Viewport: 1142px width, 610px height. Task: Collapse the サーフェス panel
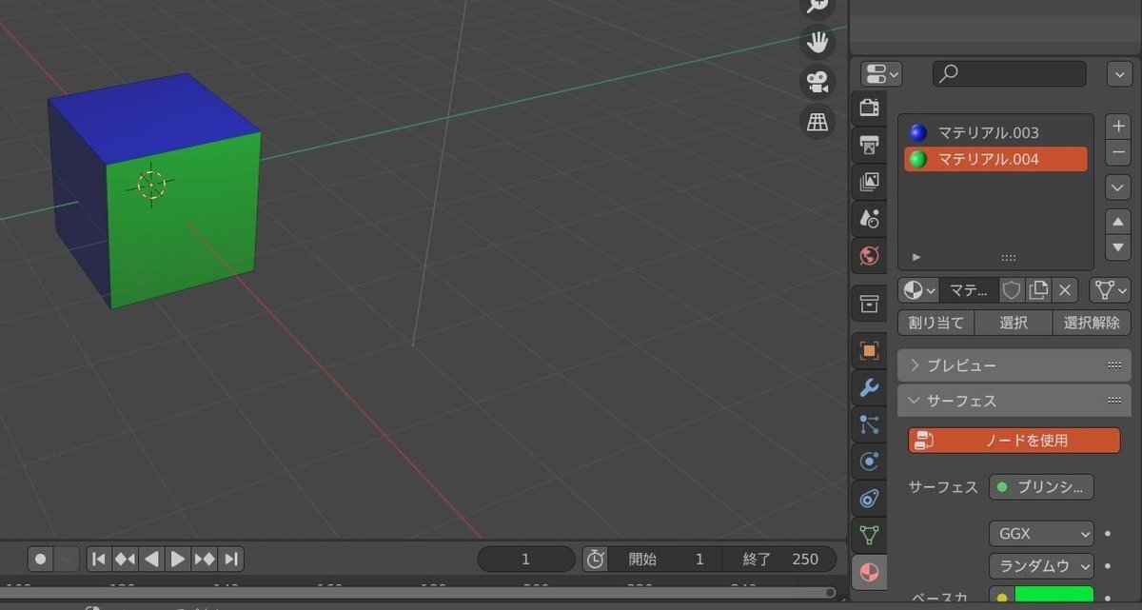(1014, 401)
